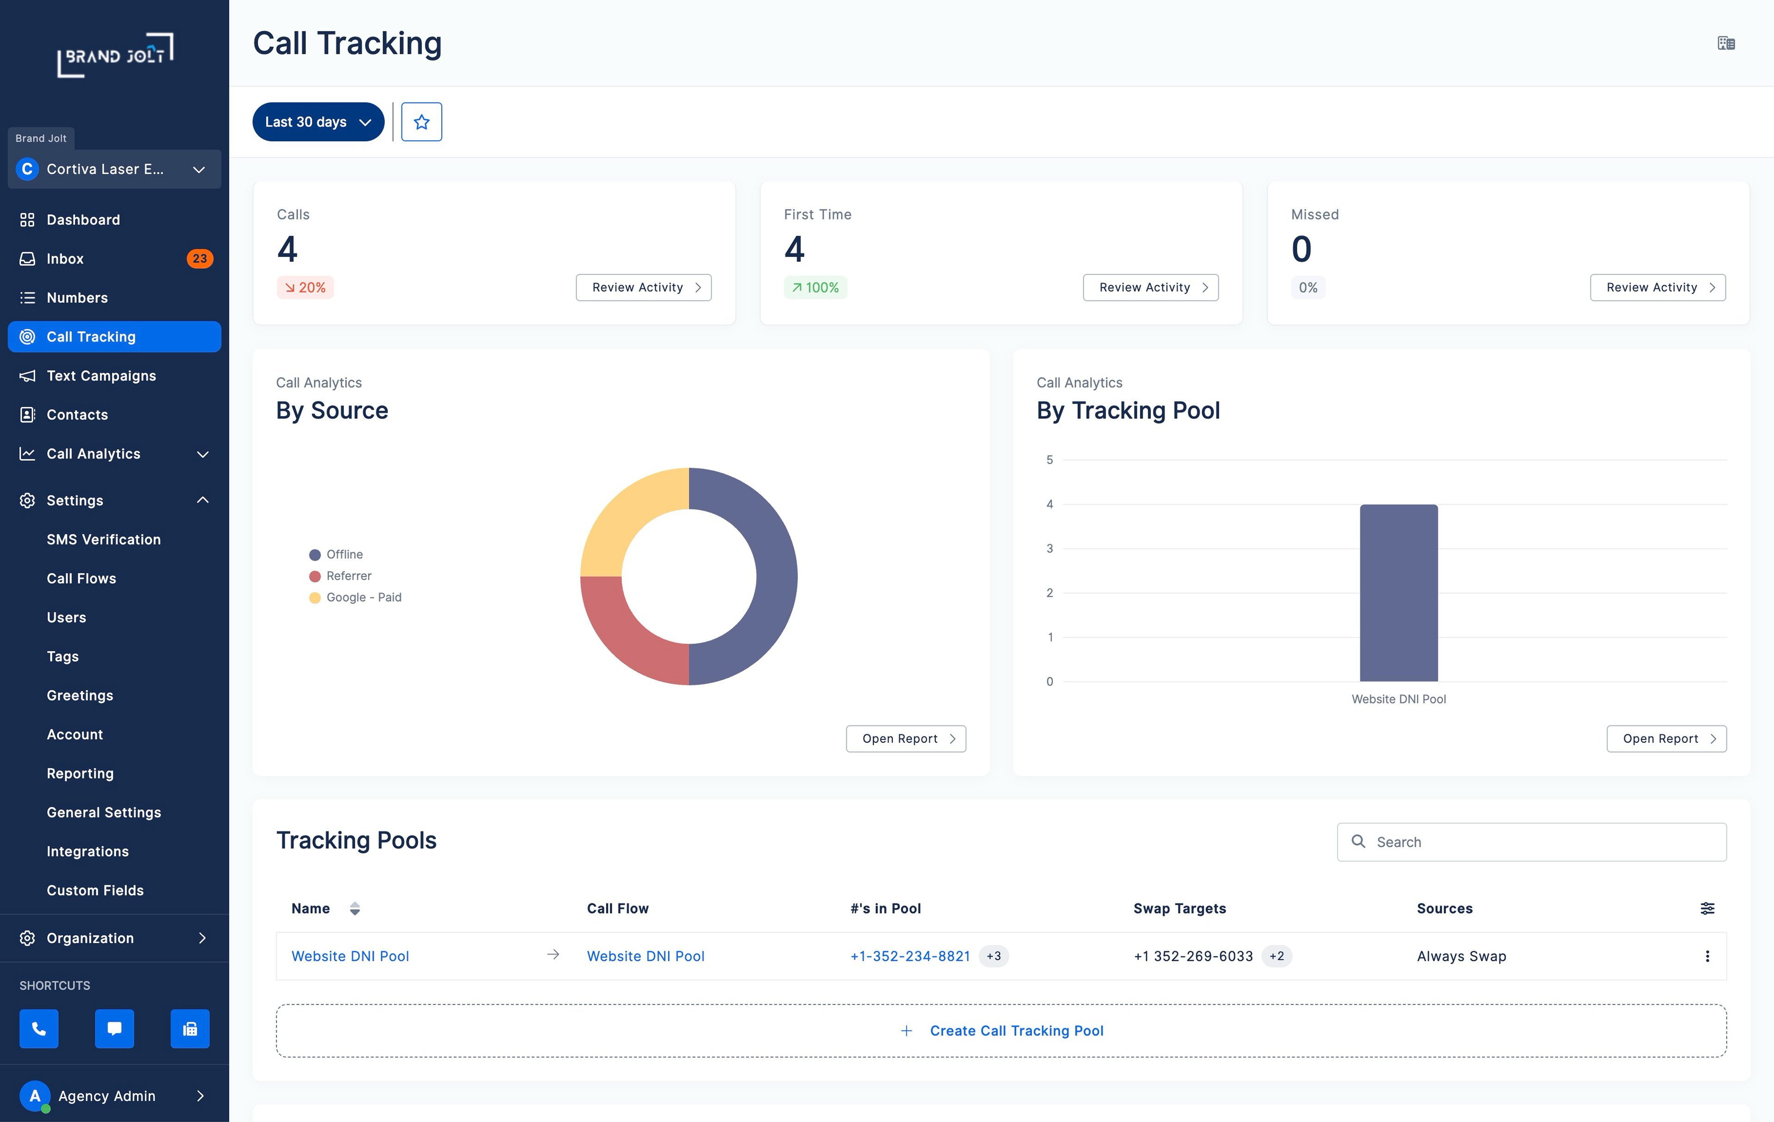The image size is (1774, 1122).
Task: Open the +1-352-234-8821 number link
Action: [x=909, y=956]
